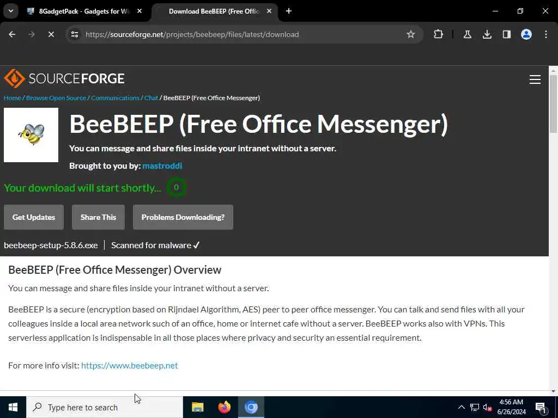Click the green download countdown circle
Viewport: 558px width, 418px height.
coord(176,188)
